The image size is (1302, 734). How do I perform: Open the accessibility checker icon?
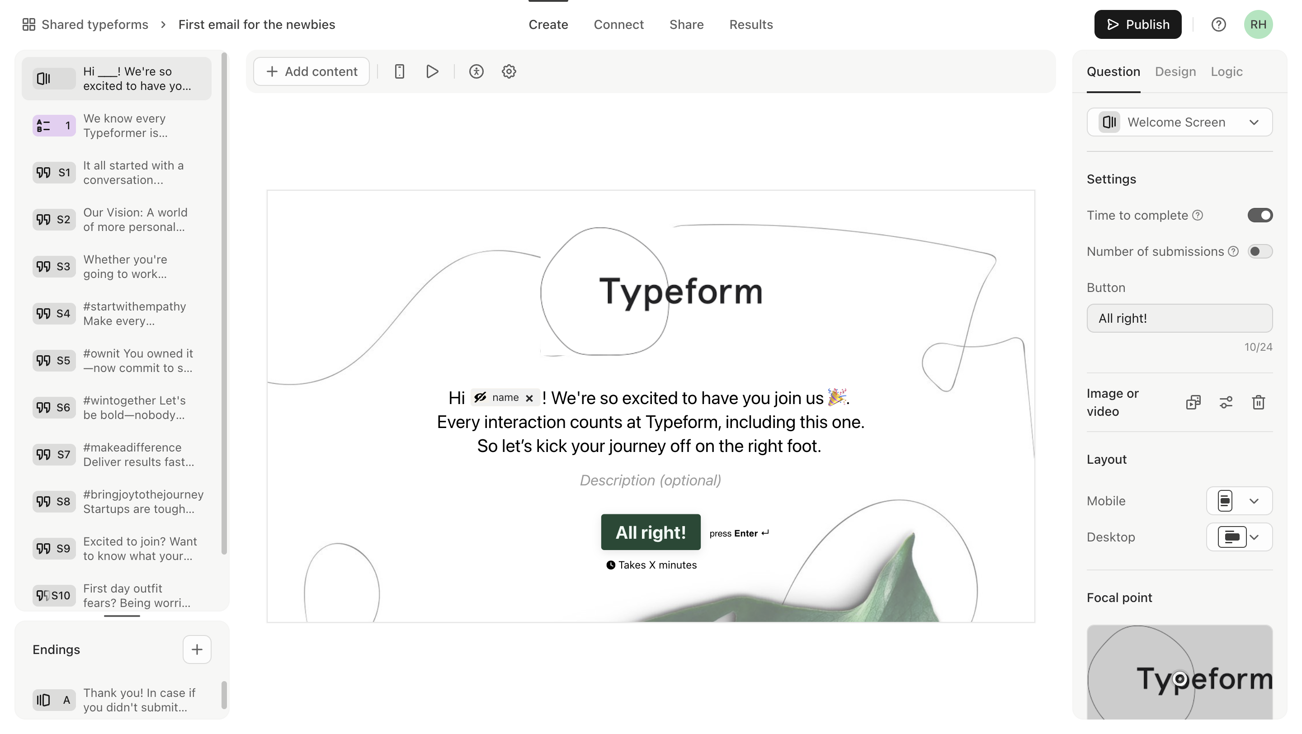tap(476, 71)
